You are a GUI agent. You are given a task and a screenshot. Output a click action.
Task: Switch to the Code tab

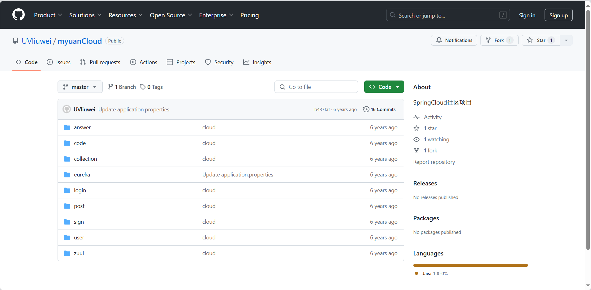(x=27, y=62)
